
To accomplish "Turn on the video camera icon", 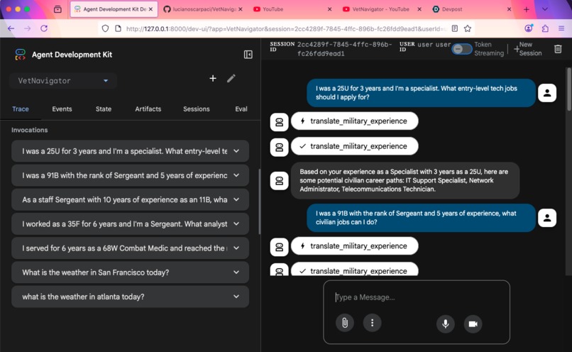I will [x=473, y=324].
